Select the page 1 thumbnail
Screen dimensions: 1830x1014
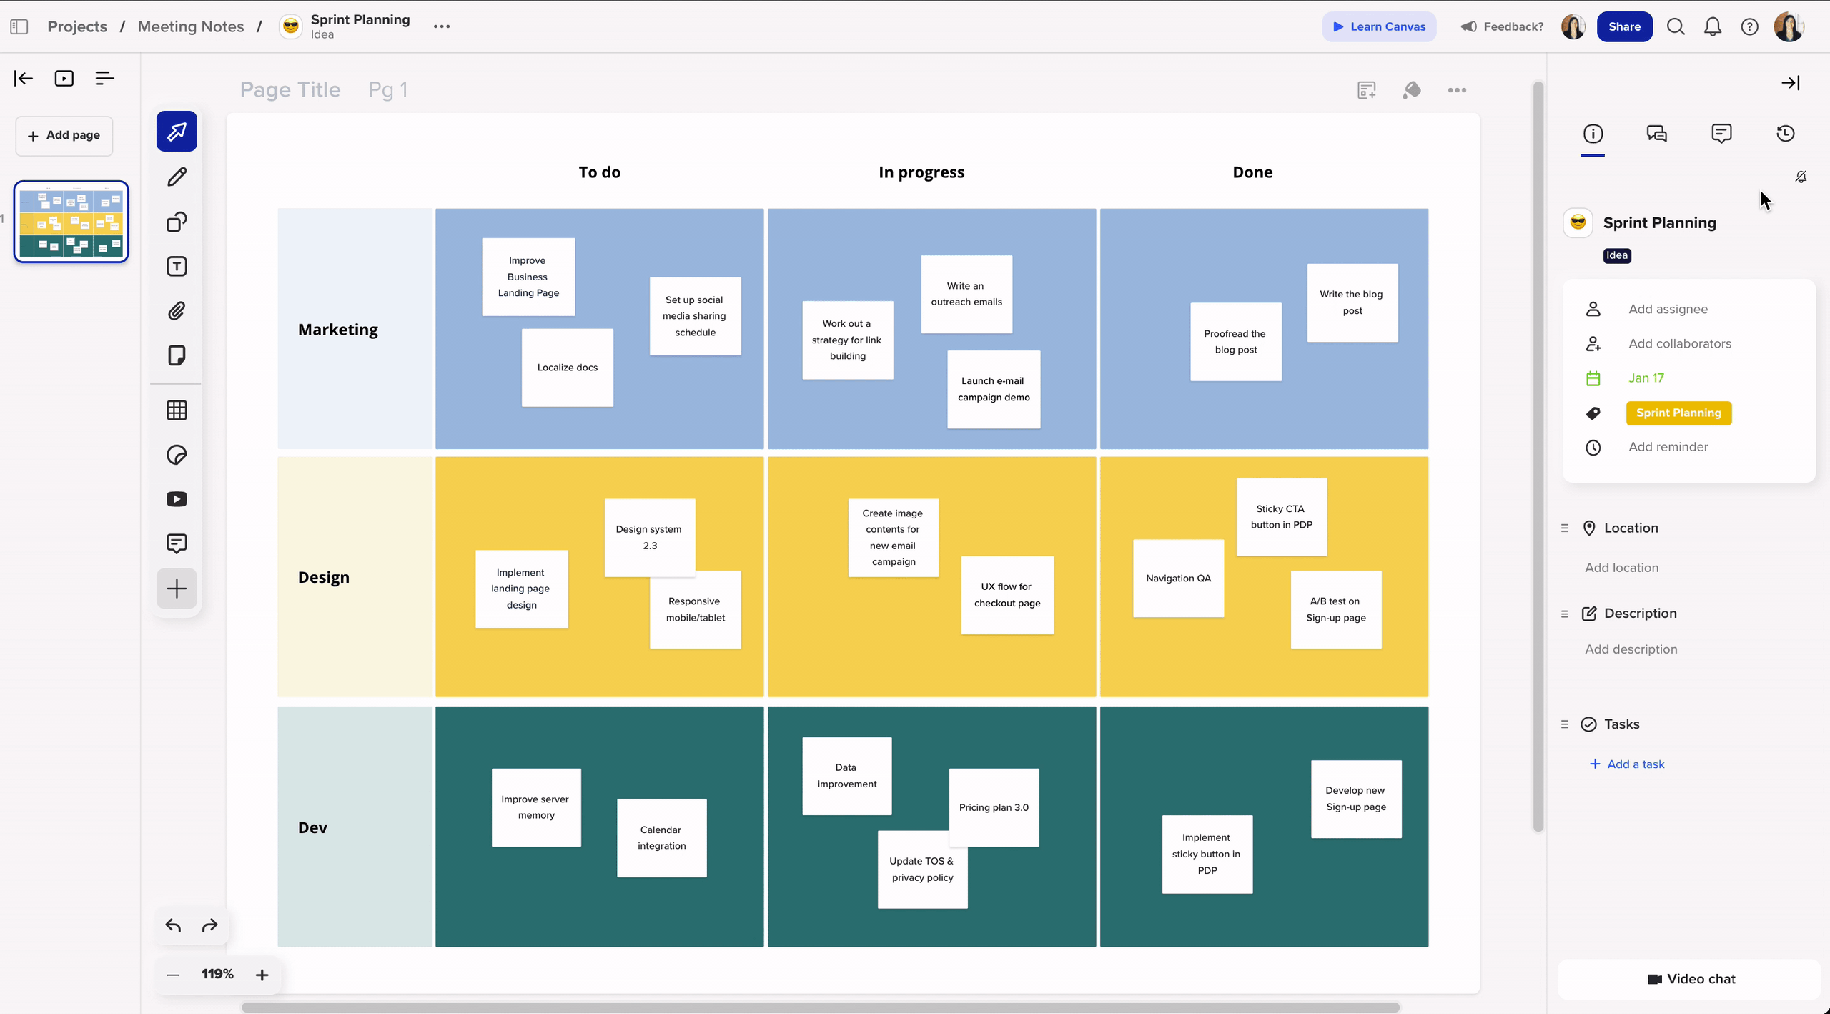(x=71, y=222)
